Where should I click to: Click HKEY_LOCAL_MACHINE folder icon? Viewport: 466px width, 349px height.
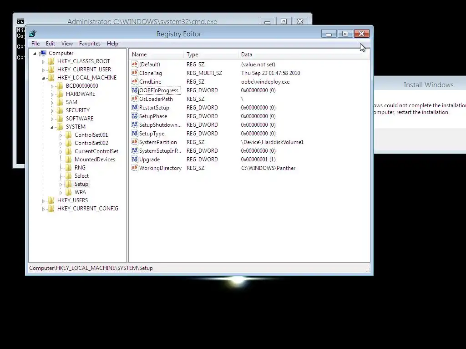pos(51,77)
